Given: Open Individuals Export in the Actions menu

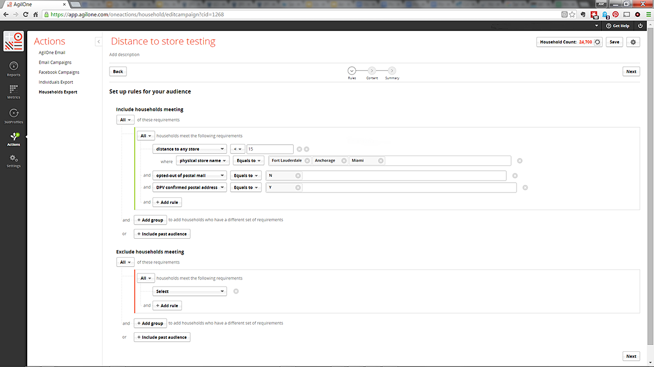Looking at the screenshot, I should [x=56, y=82].
